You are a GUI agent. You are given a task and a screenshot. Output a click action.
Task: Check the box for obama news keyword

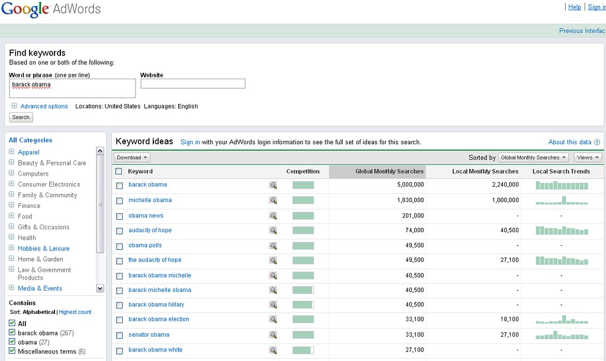click(x=120, y=216)
